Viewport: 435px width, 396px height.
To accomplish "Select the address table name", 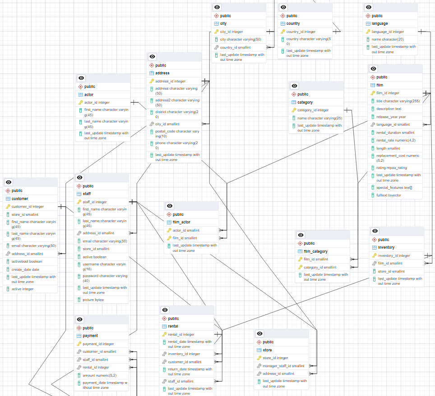I will click(162, 73).
